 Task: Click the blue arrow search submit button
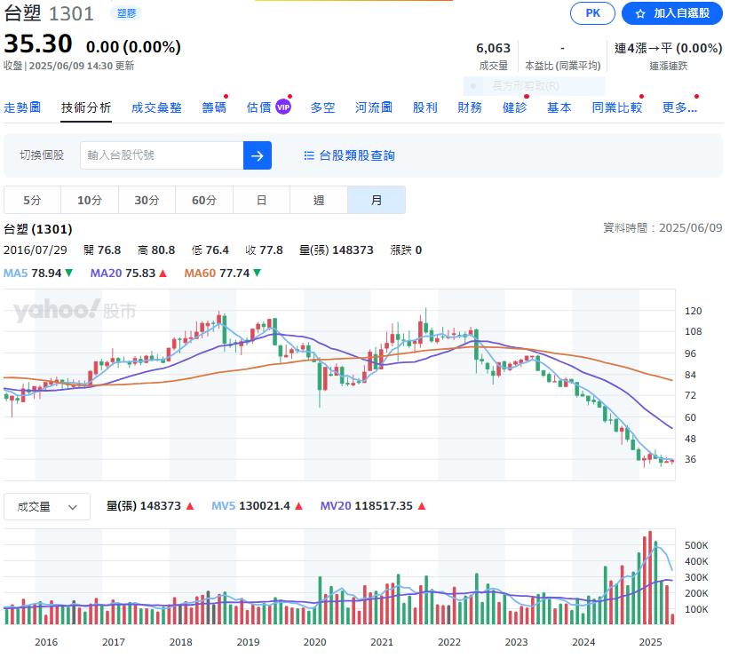click(x=257, y=155)
